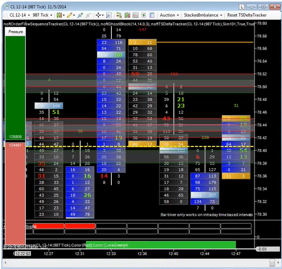Expand the 987 Tick interval dropdown
This screenshot has height=269, width=282.
pos(42,15)
